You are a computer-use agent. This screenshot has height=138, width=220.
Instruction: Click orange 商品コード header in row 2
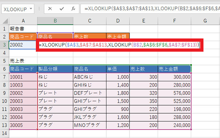pyautogui.click(x=23, y=37)
